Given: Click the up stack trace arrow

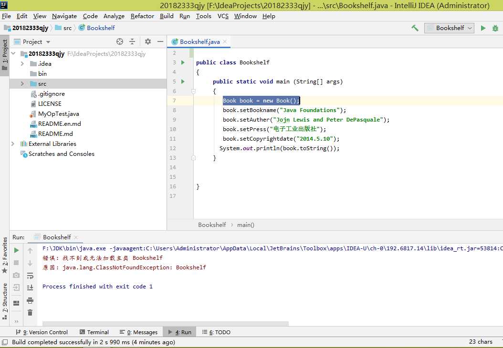Looking at the screenshot, I should pos(30,251).
